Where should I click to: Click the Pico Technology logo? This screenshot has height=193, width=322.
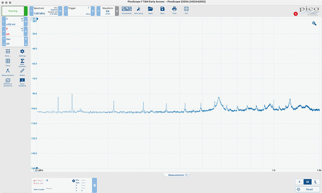click(x=309, y=11)
